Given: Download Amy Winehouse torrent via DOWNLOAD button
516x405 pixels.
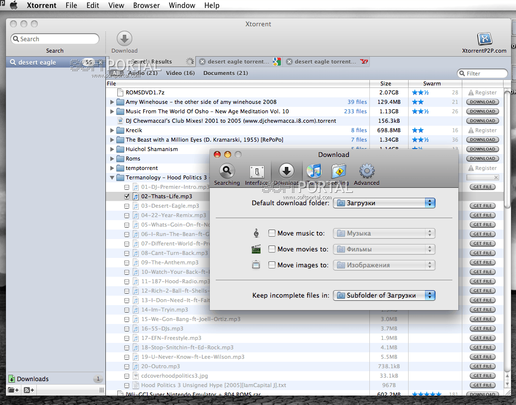Looking at the screenshot, I should click(x=482, y=102).
